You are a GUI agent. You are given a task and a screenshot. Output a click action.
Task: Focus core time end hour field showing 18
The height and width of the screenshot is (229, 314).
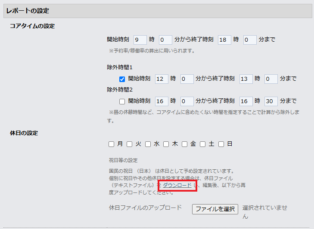tap(224, 40)
